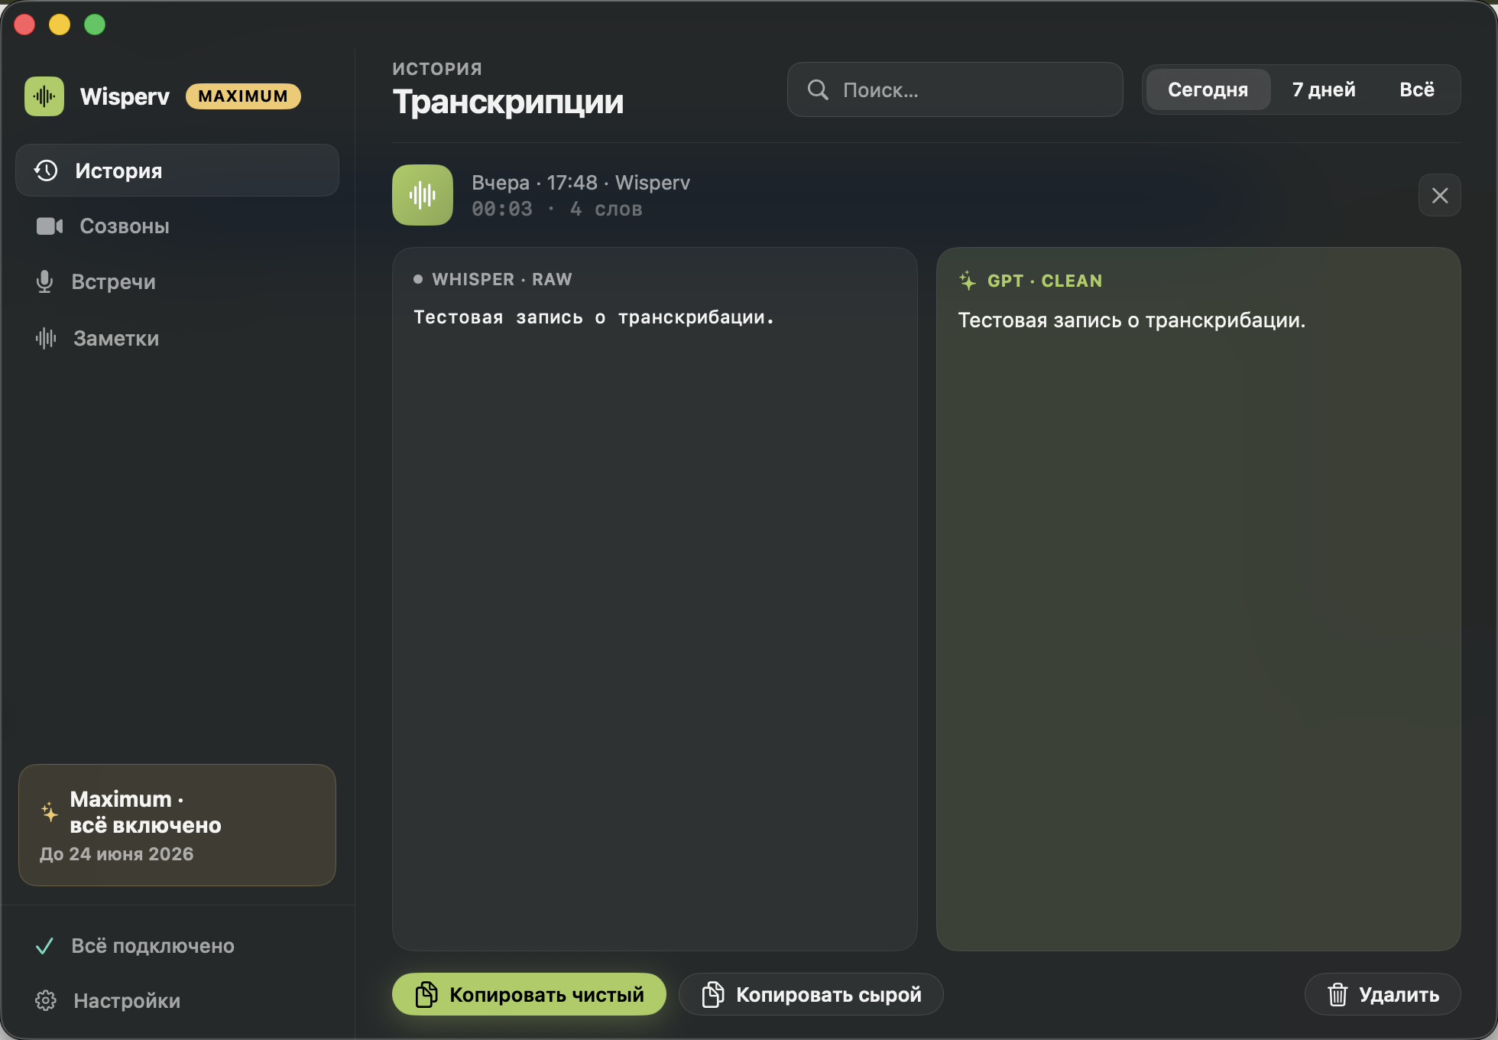Screen dimensions: 1498x1040
Task: Click the Wisperv waveform logo icon
Action: 44,96
